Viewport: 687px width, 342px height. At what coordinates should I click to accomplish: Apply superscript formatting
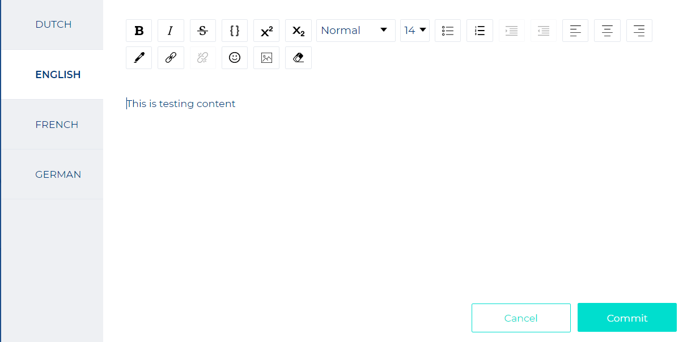[x=266, y=31]
